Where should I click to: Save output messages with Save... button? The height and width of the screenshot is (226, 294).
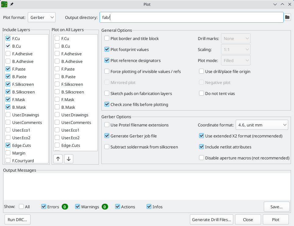tap(277, 207)
